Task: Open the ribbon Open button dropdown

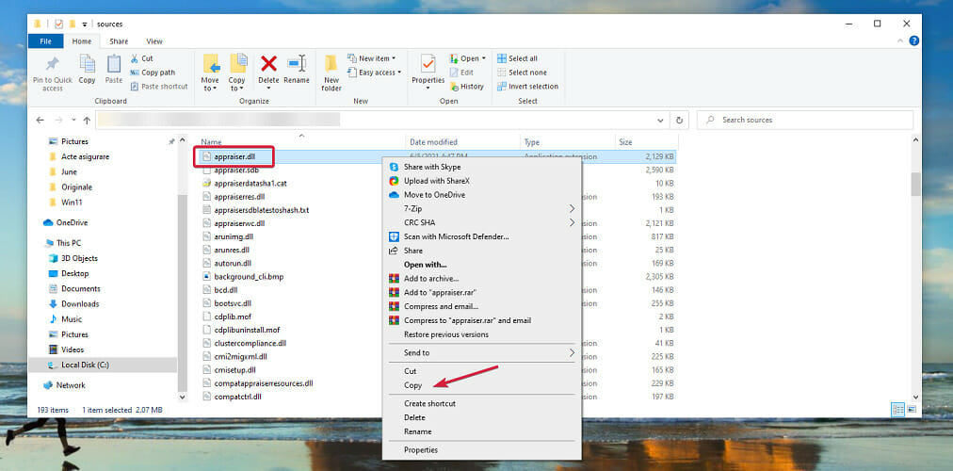Action: (x=484, y=58)
